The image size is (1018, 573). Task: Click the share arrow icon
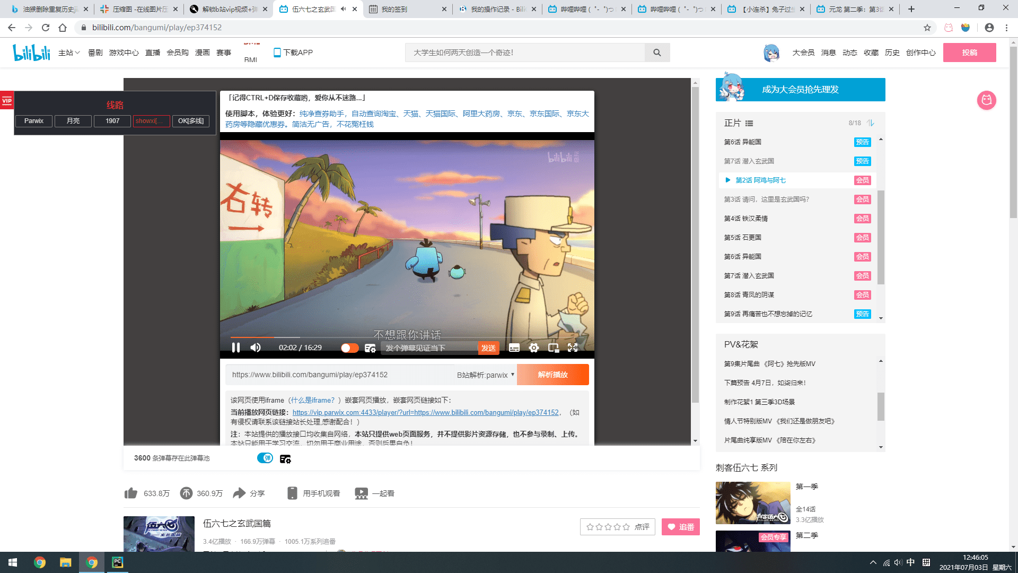[239, 493]
